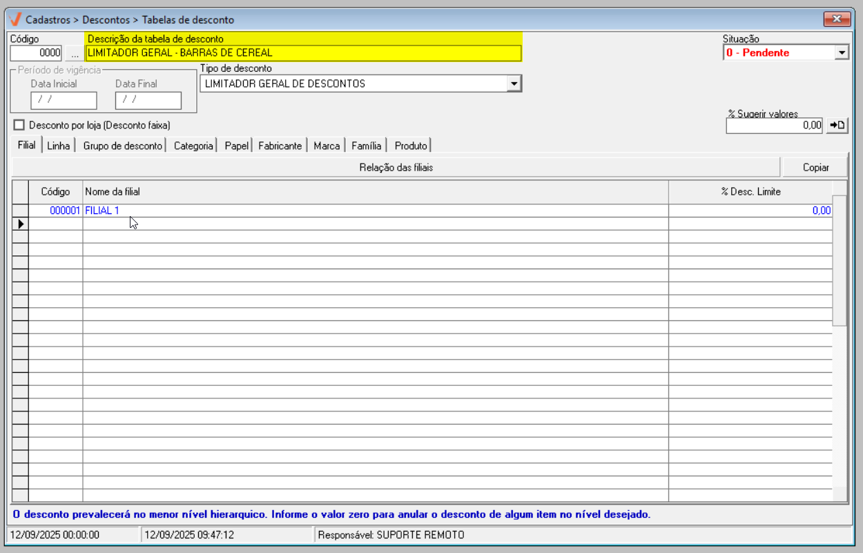
Task: Open the Situação dropdown
Action: (841, 52)
